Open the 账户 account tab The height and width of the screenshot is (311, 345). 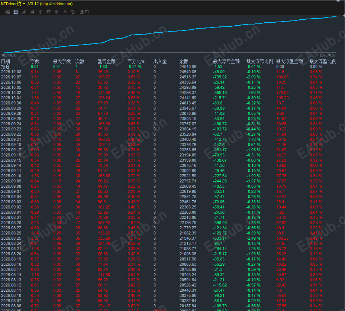point(84,12)
